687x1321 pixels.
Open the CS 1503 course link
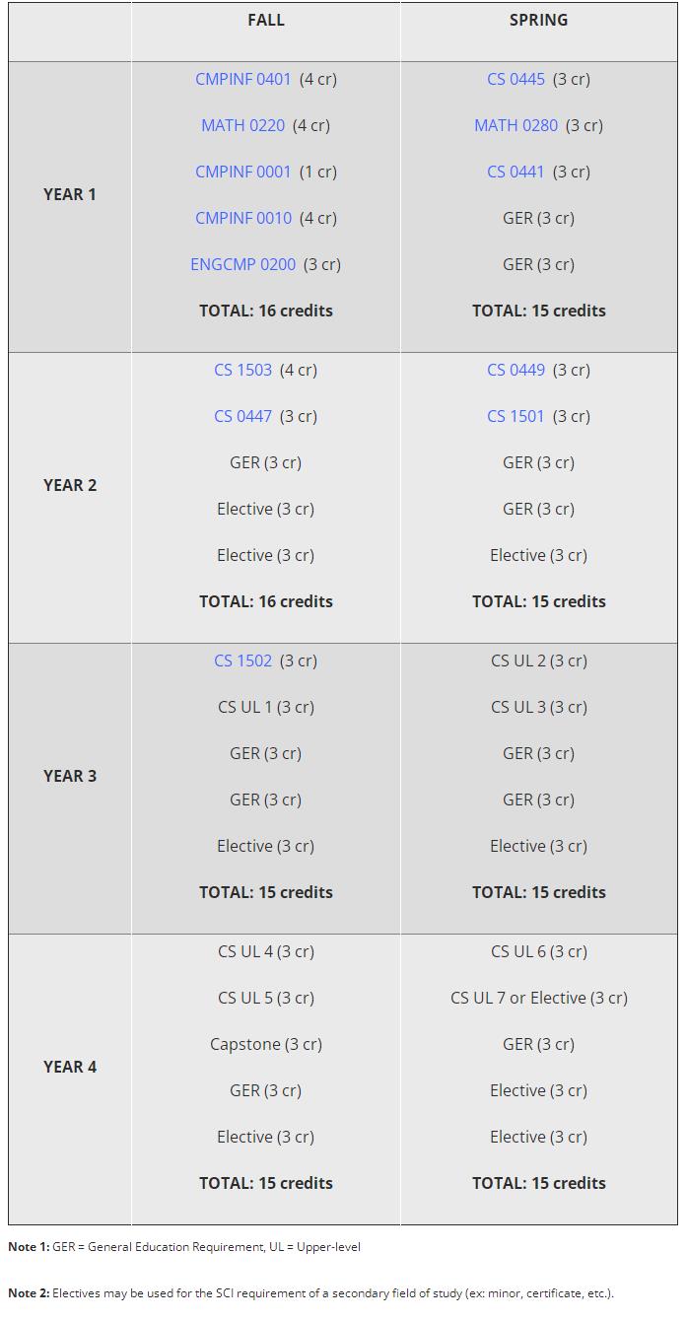(x=242, y=370)
